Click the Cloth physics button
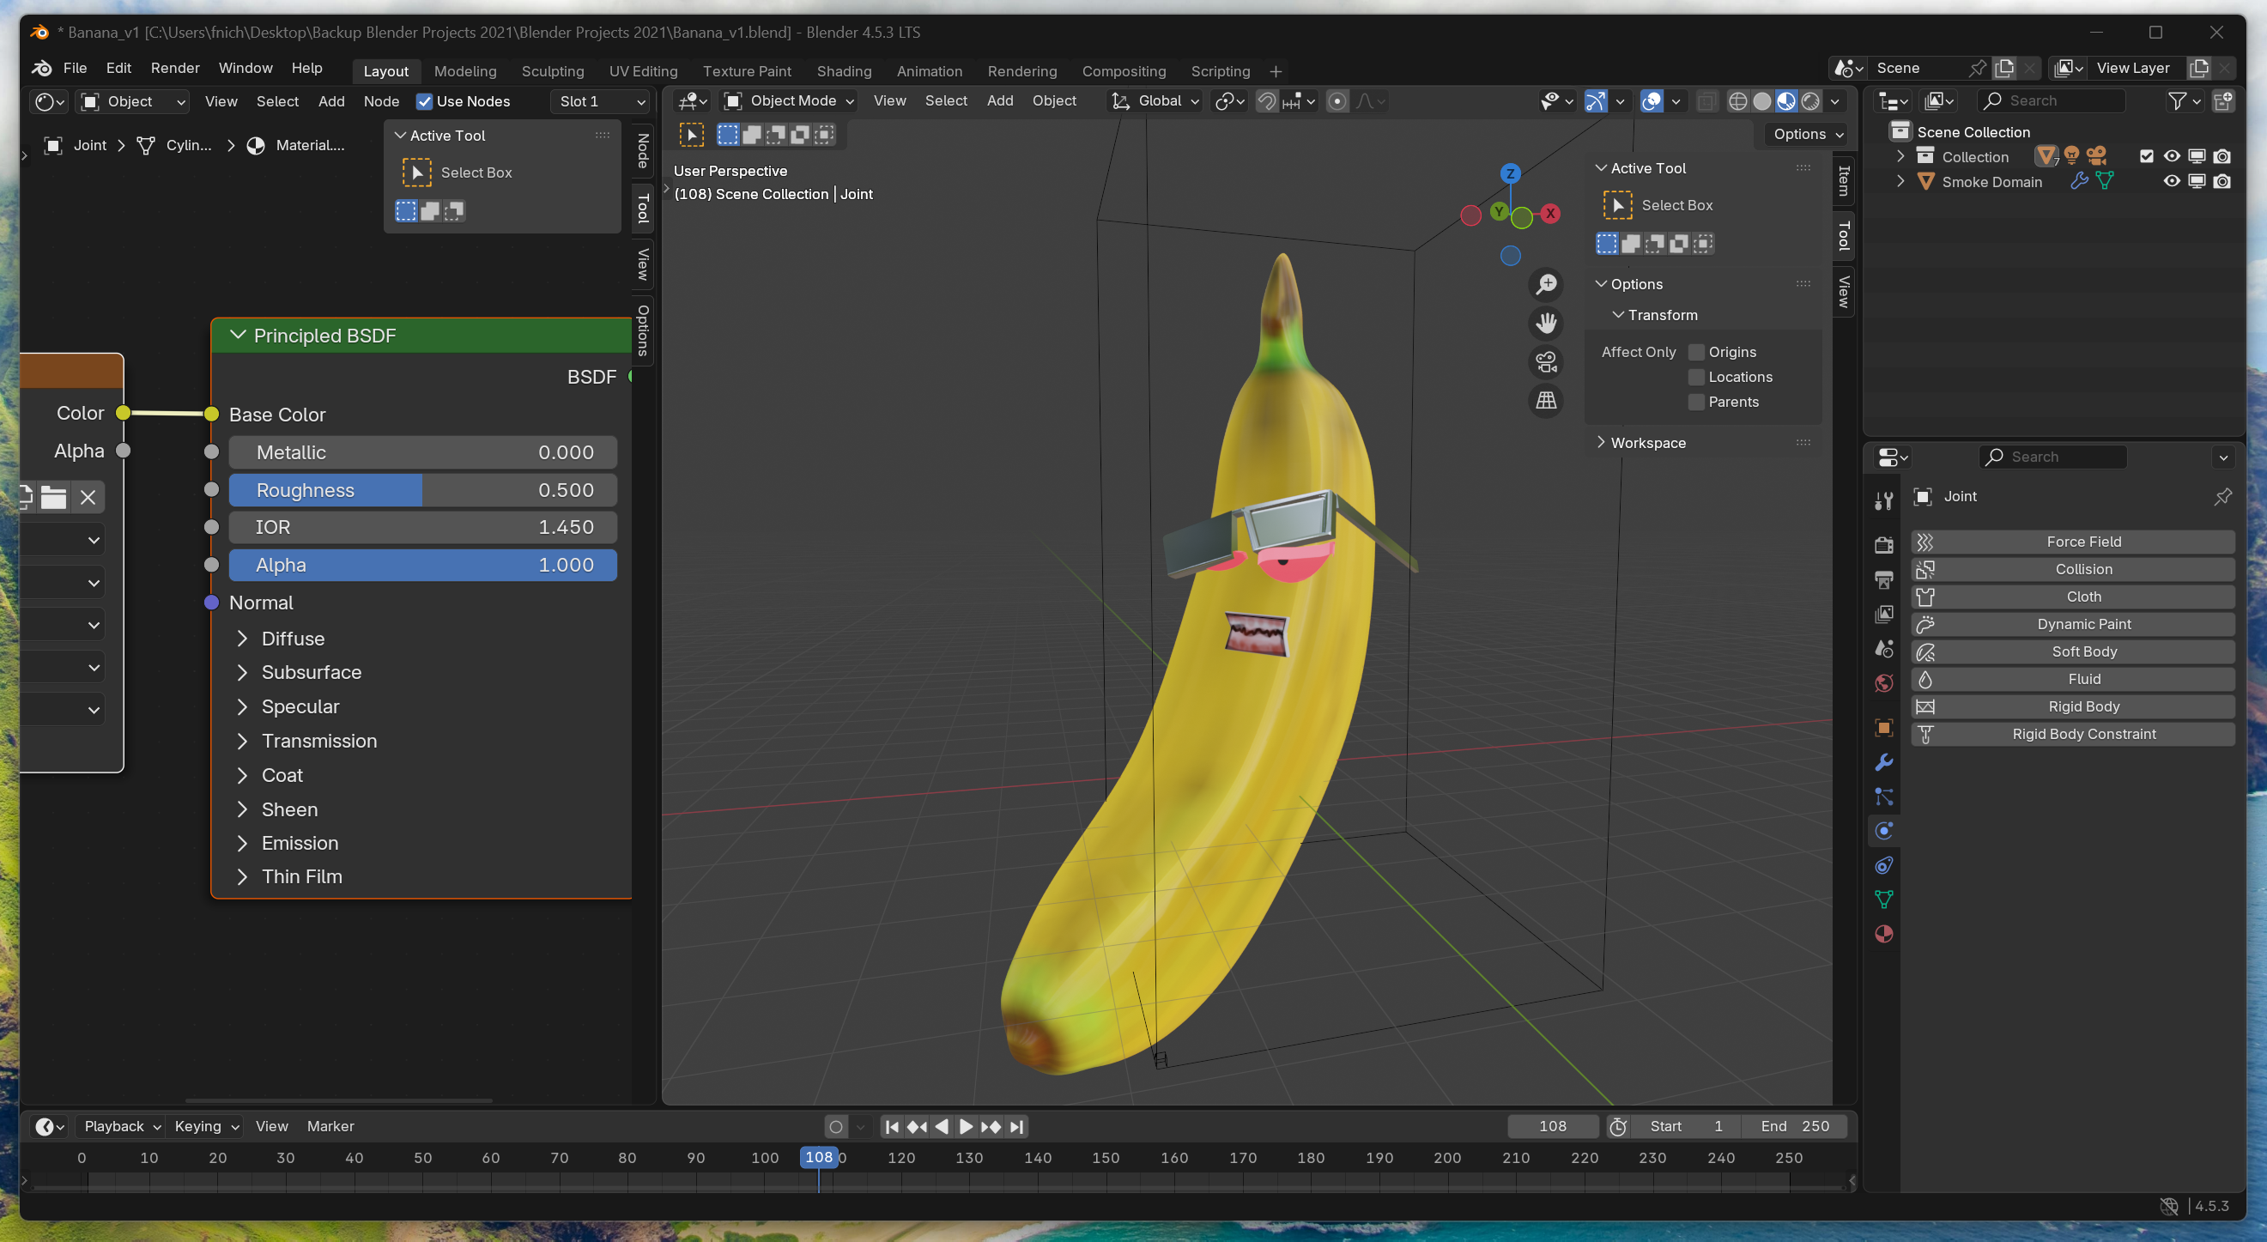 pyautogui.click(x=2082, y=597)
